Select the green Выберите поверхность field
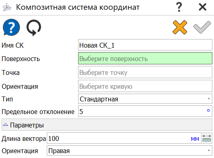214x158 pixels. click(145, 58)
